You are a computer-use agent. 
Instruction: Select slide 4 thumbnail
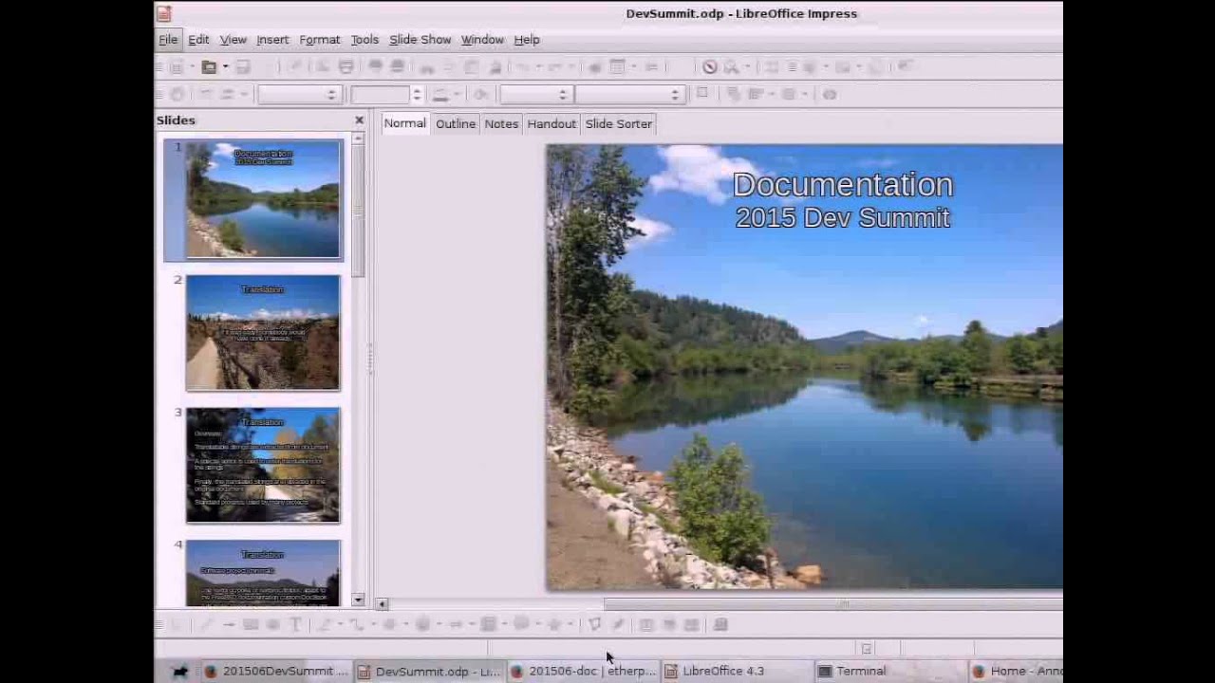point(263,573)
